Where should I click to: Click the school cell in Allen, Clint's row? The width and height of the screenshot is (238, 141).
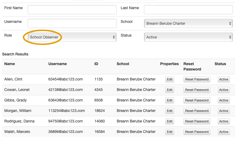[136, 79]
